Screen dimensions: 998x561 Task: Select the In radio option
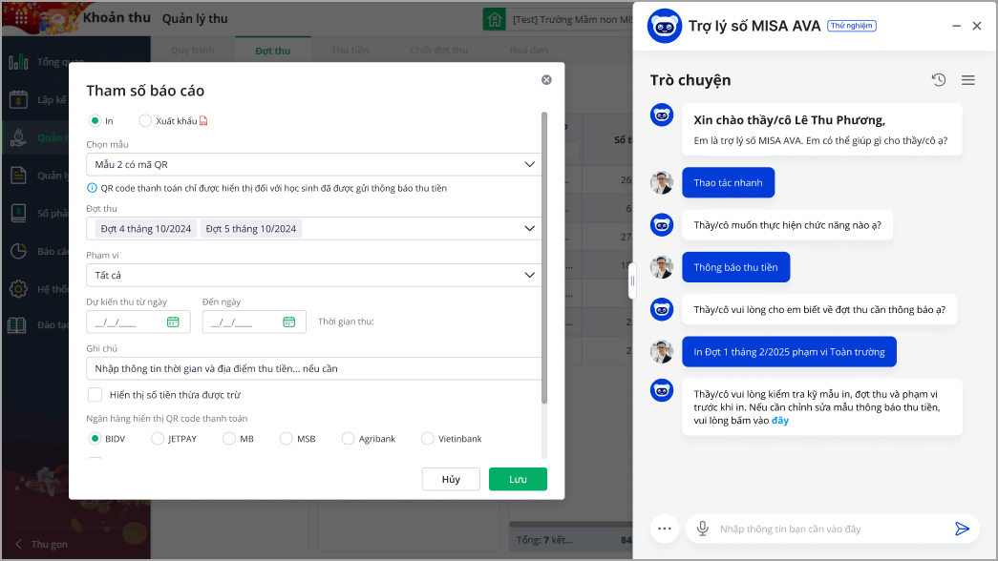pos(95,121)
